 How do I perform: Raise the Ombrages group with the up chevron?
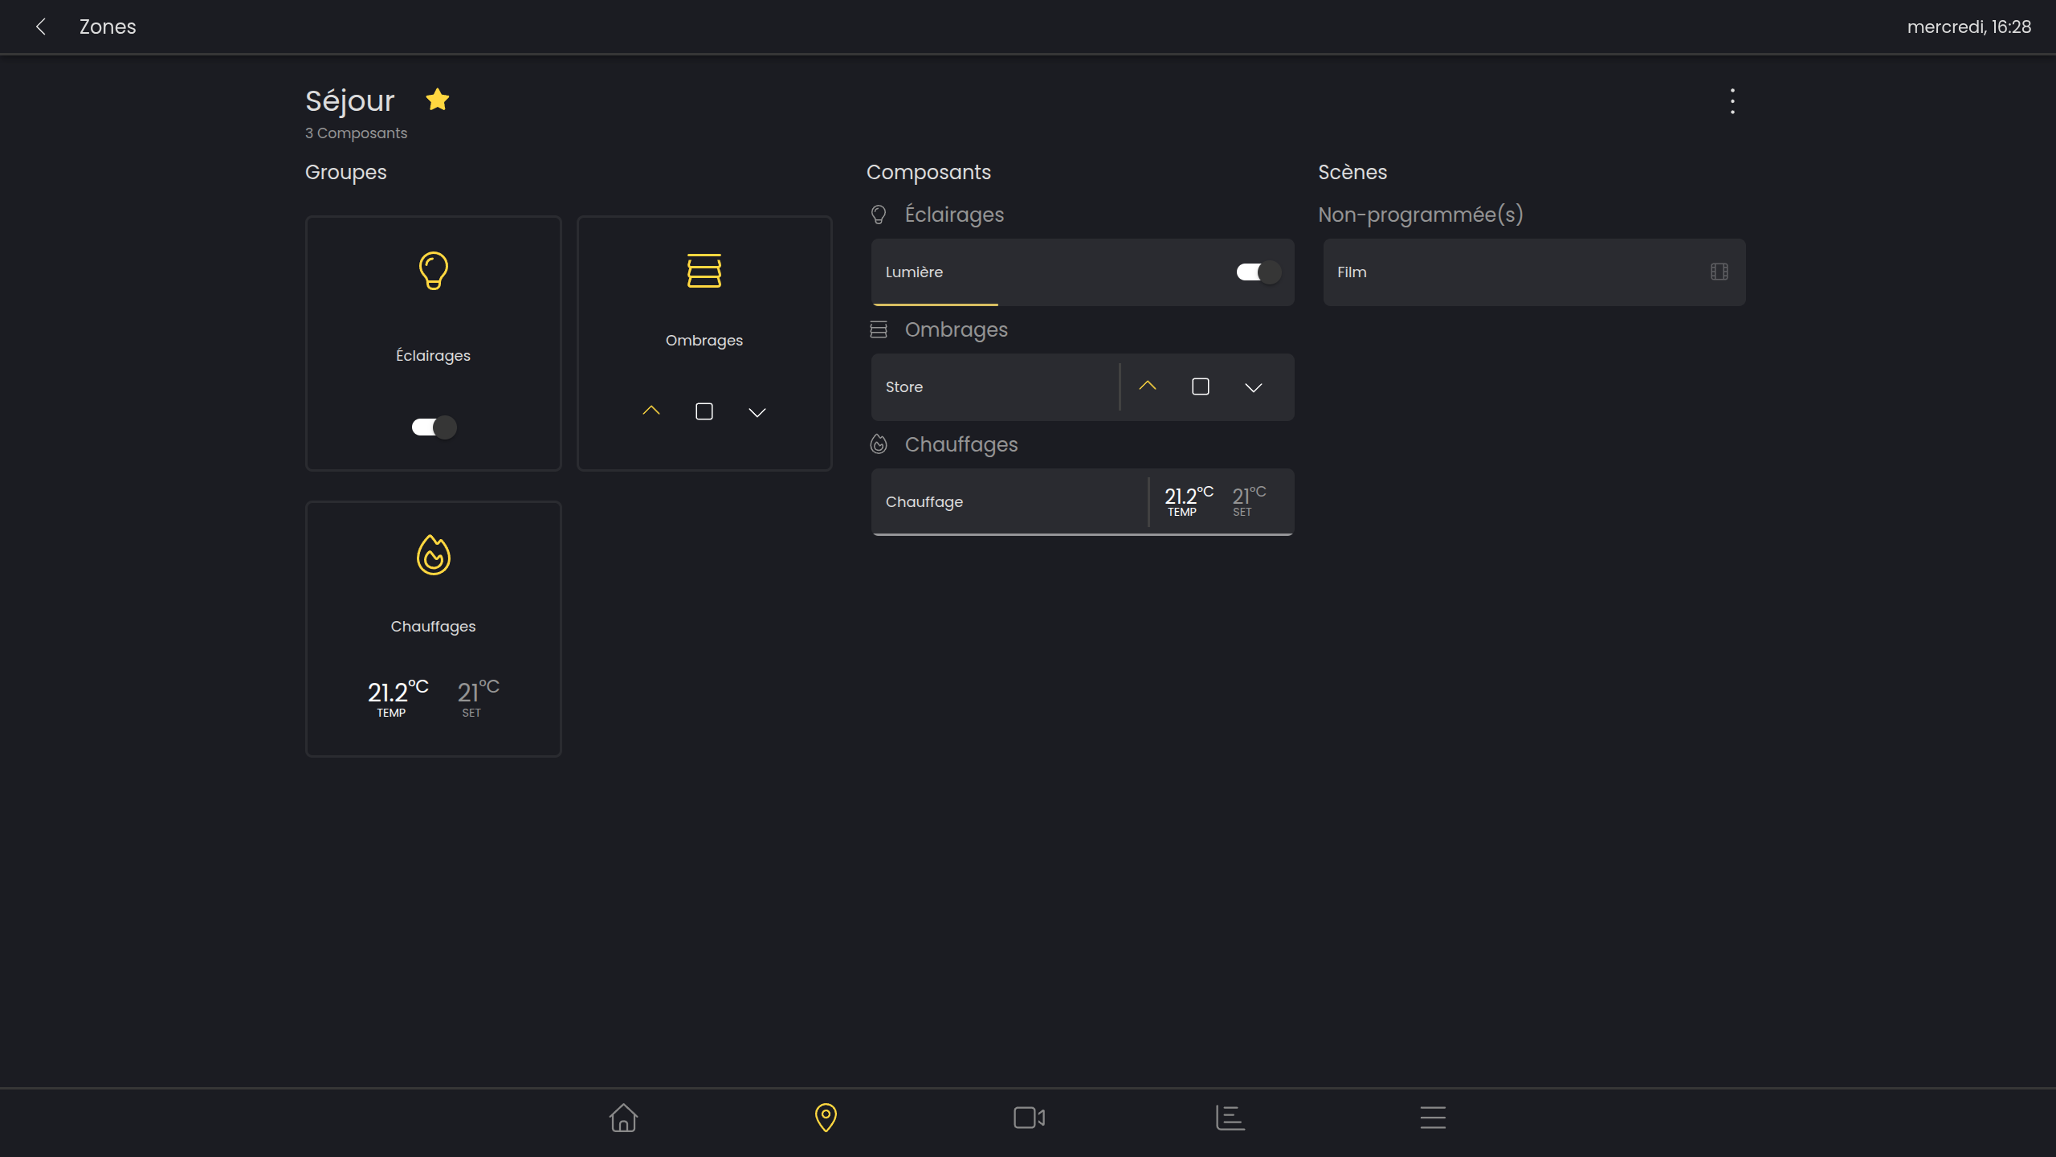651,411
